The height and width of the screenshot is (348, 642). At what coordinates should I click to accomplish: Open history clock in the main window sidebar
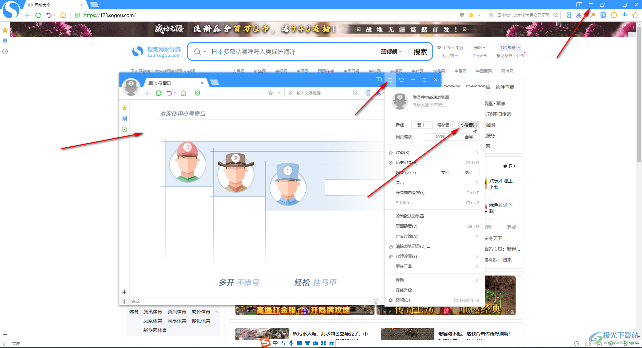tap(5, 51)
